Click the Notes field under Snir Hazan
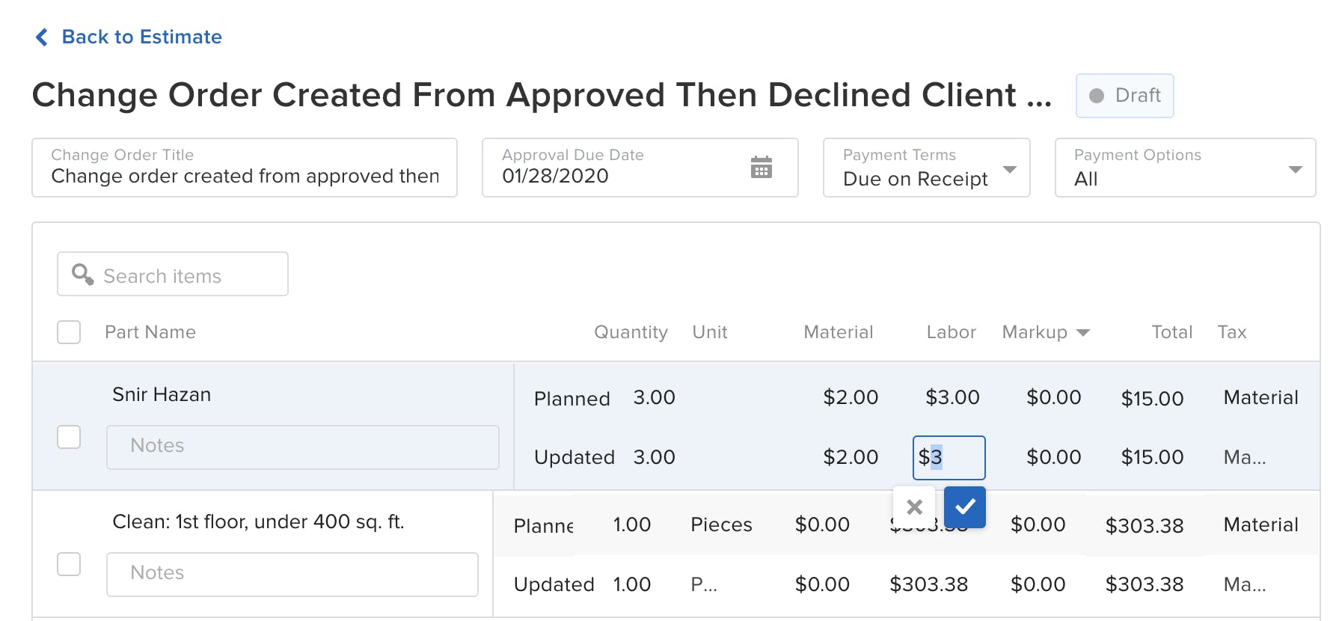Viewport: 1342px width, 621px height. pyautogui.click(x=302, y=446)
